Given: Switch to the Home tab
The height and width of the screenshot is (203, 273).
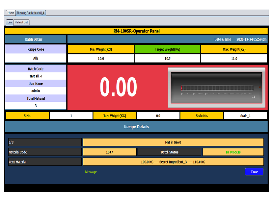Looking at the screenshot, I should pyautogui.click(x=10, y=13).
